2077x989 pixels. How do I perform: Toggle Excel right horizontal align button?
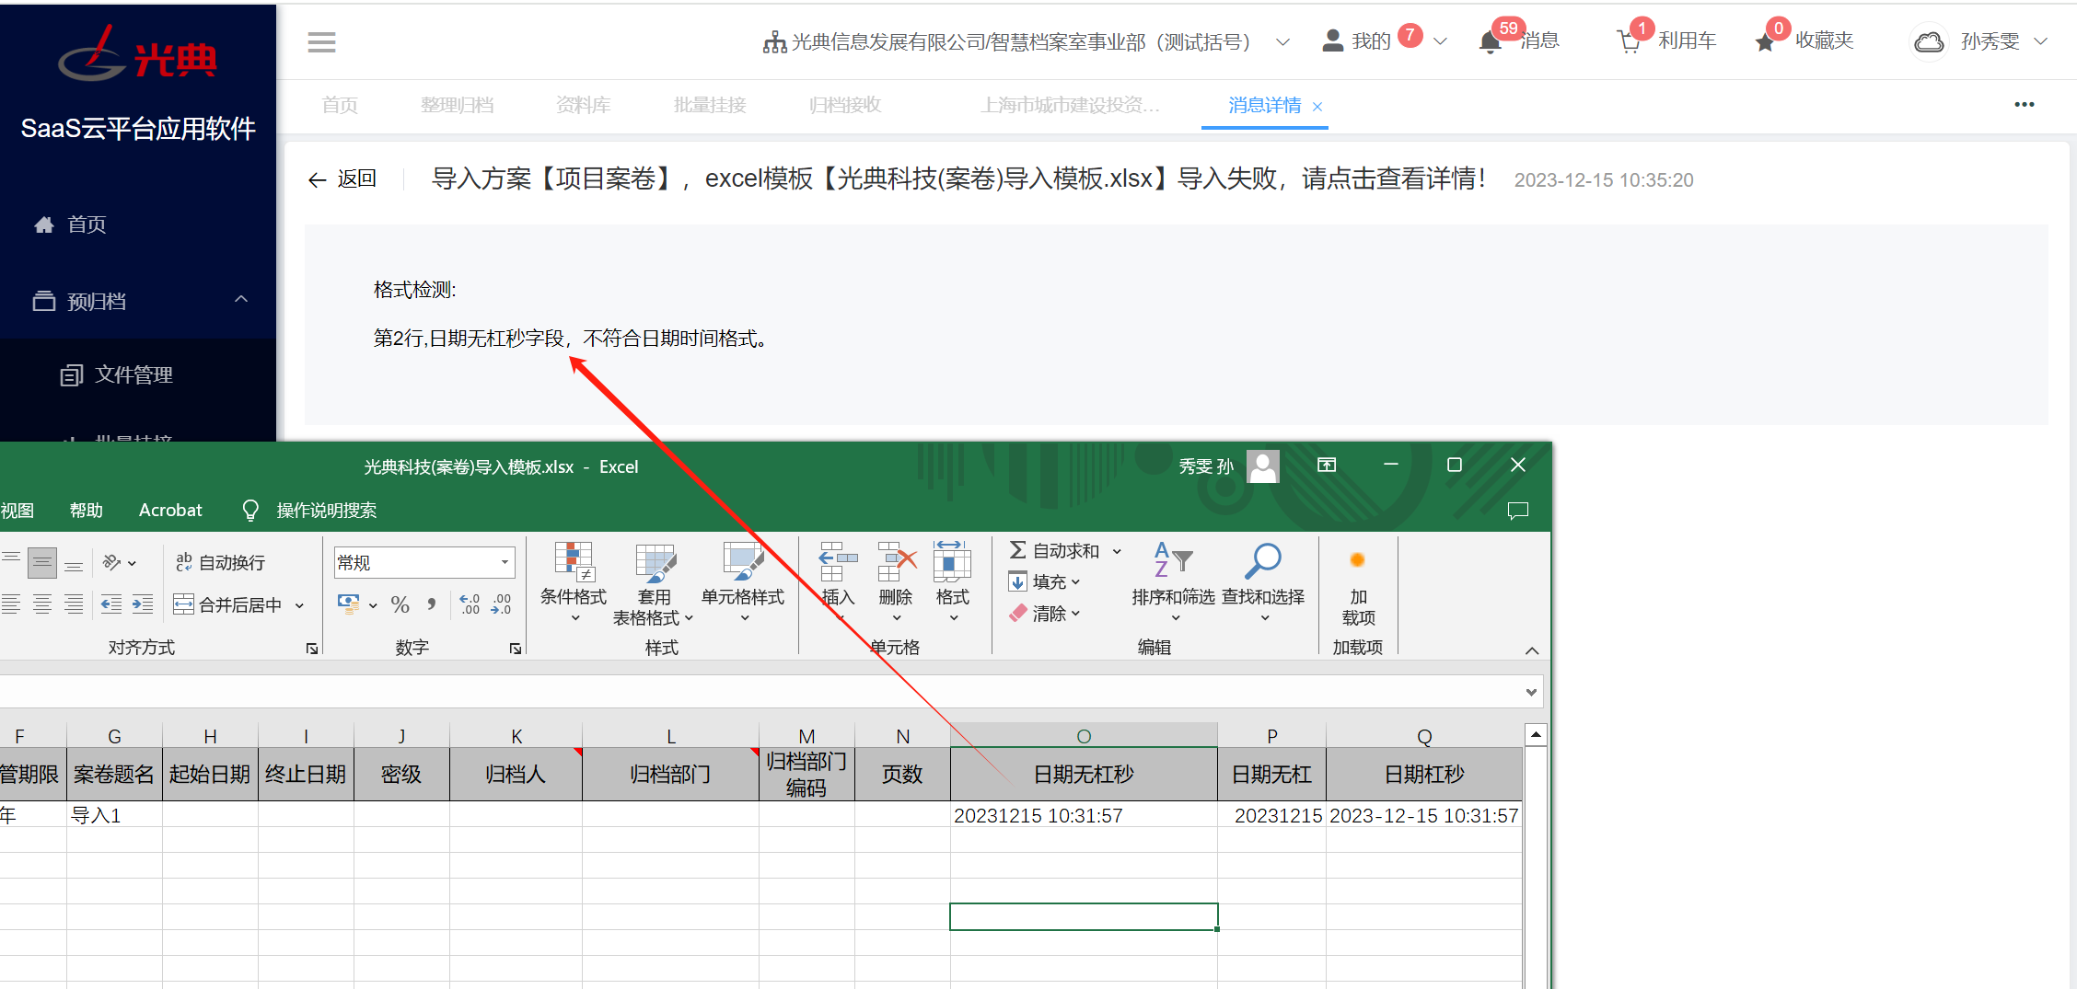74,604
